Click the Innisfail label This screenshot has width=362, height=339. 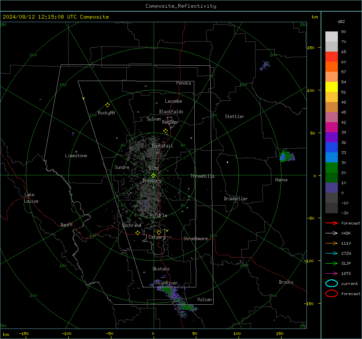[162, 146]
